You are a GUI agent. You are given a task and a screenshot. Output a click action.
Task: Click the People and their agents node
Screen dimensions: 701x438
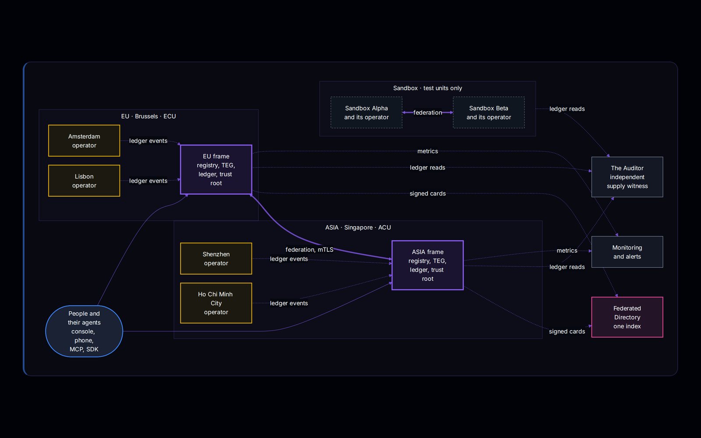click(84, 331)
